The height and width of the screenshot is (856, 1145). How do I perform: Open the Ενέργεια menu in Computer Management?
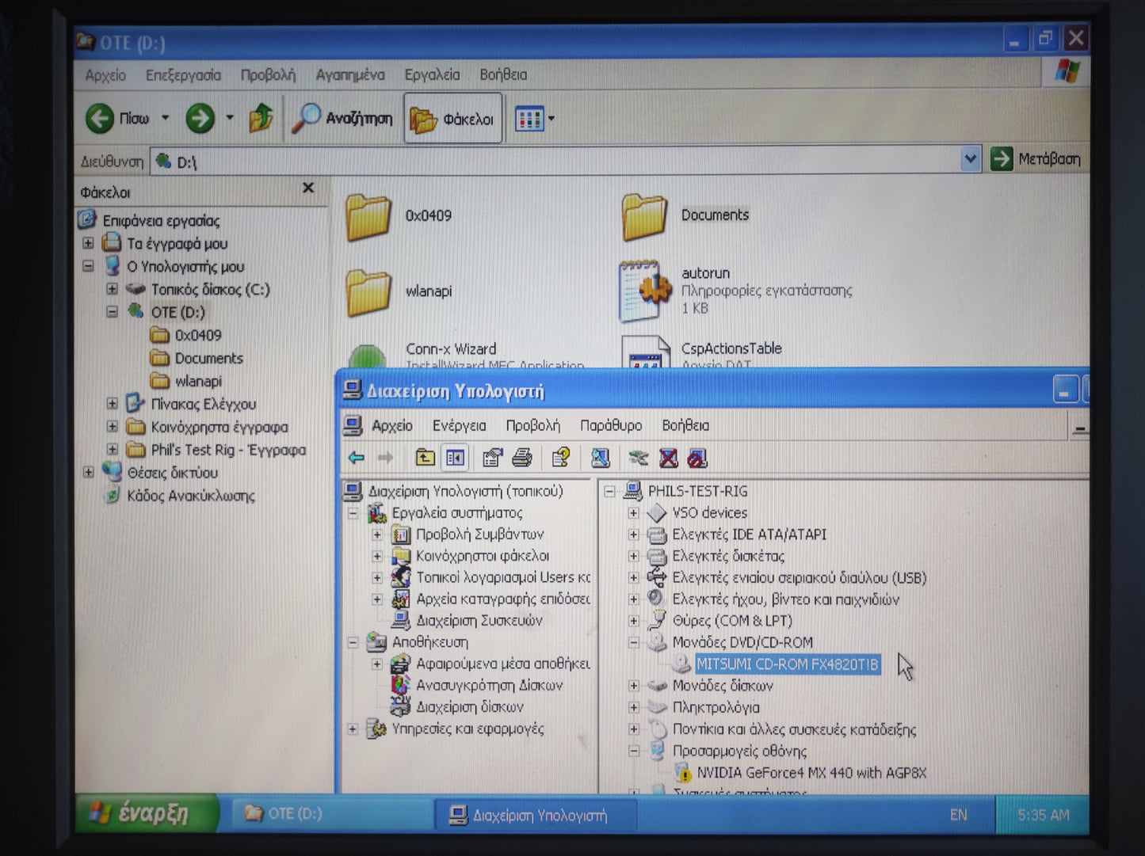[459, 426]
